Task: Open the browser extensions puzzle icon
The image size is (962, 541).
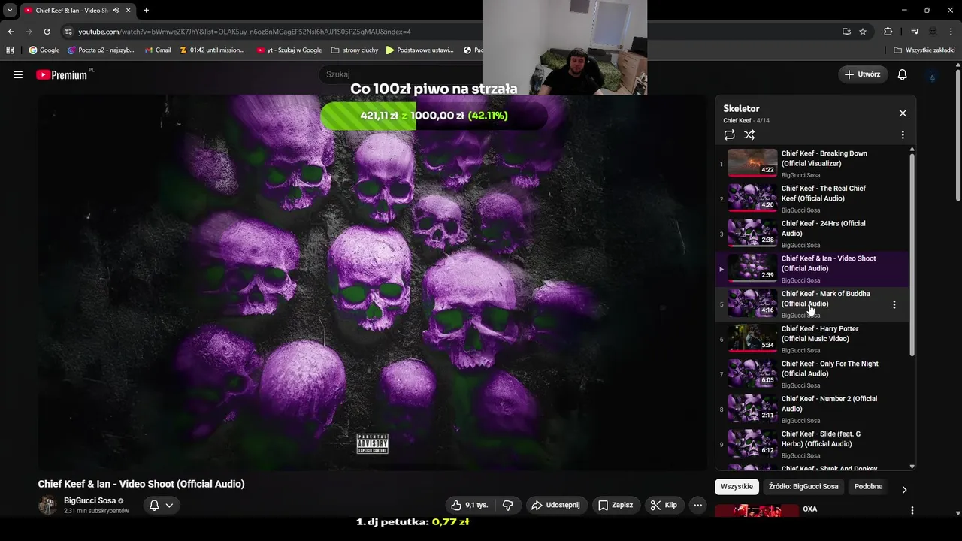Action: (888, 32)
